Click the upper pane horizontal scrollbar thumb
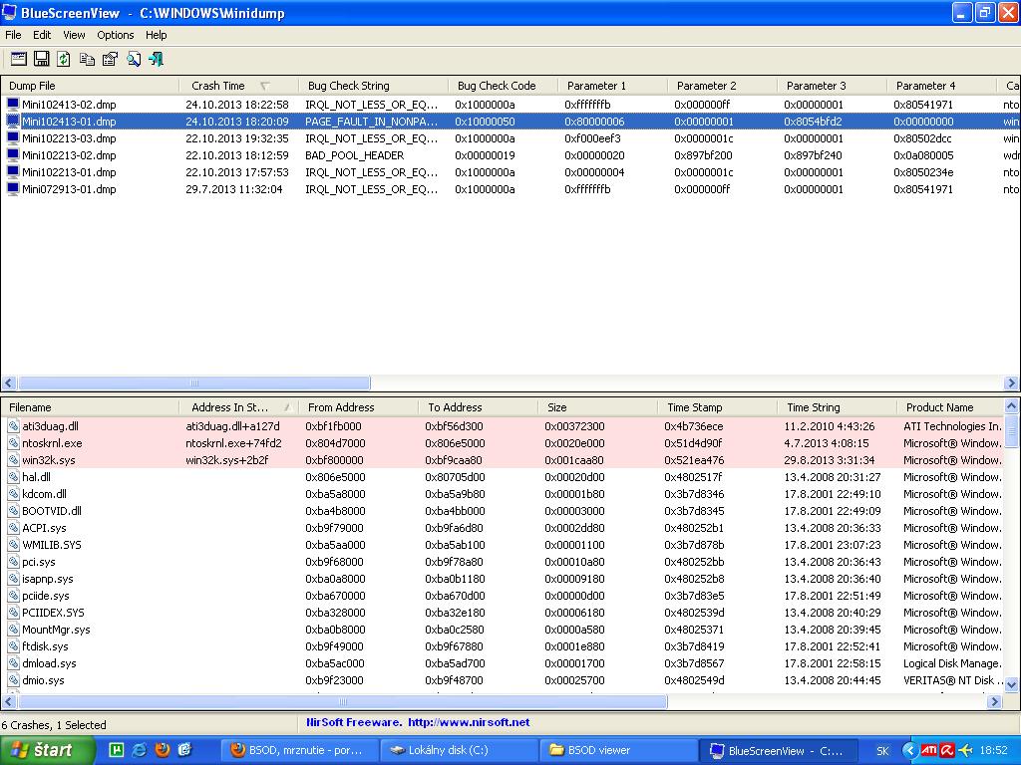The image size is (1021, 765). 194,383
